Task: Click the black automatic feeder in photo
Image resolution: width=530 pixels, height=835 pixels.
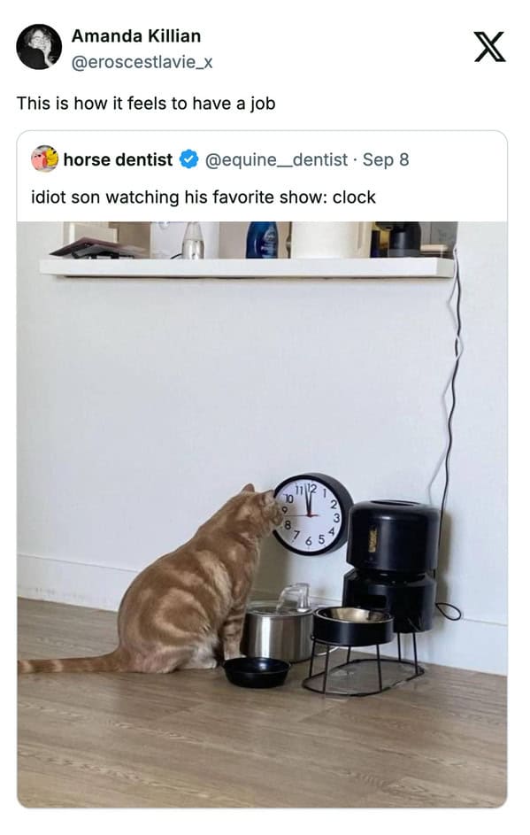Action: [393, 564]
